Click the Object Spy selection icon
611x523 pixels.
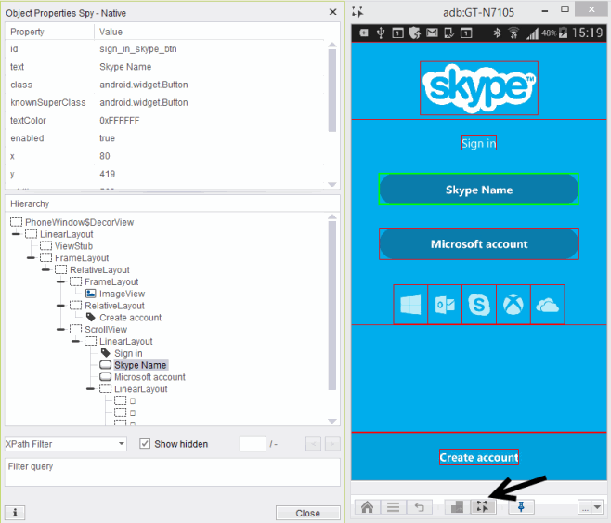482,507
